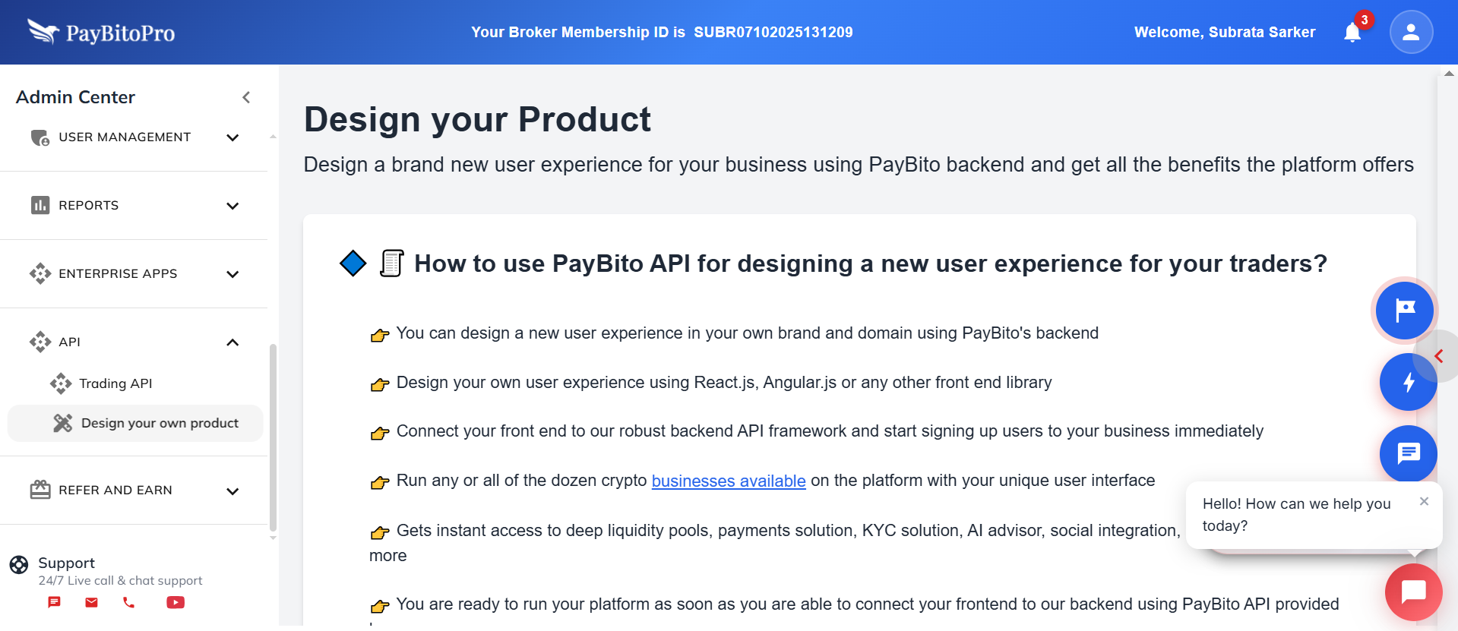Collapse the API section
1458x631 pixels.
[232, 342]
